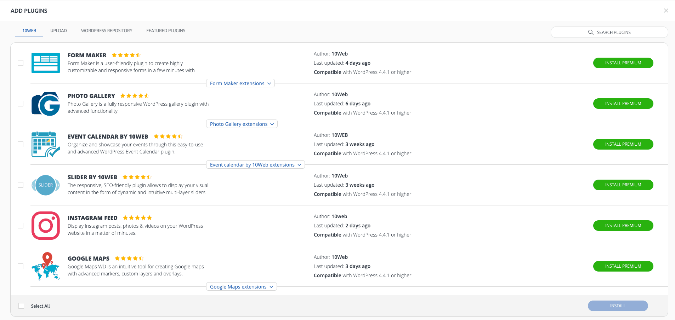Viewport: 675px width, 320px height.
Task: Click the Slider by 10Web icon
Action: click(x=46, y=185)
